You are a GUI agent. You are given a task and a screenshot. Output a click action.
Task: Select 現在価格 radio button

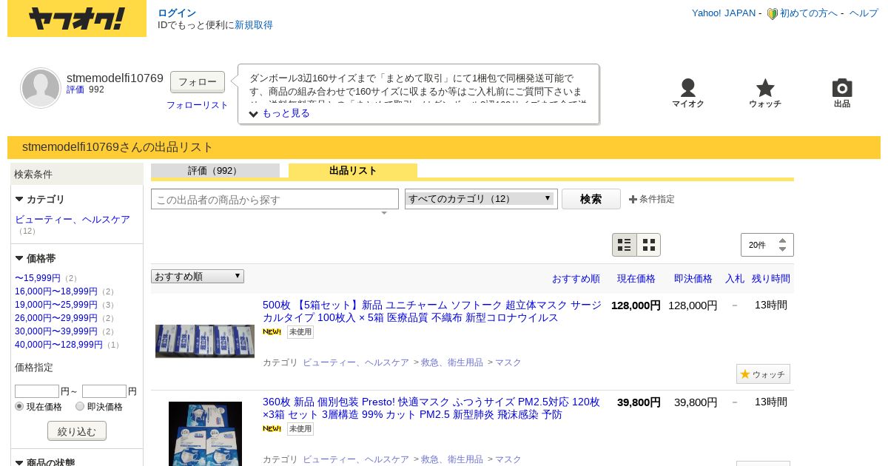tap(20, 406)
